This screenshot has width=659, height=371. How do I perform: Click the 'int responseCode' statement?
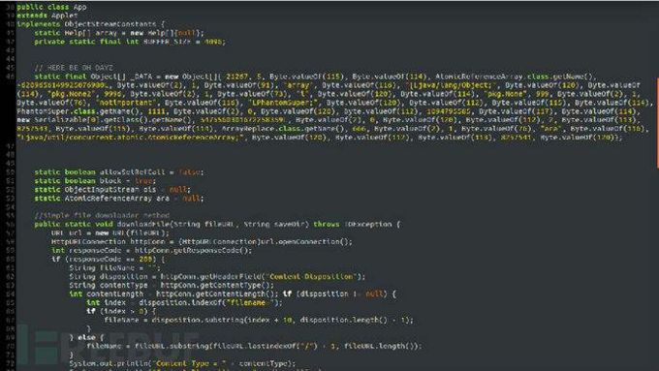(151, 251)
